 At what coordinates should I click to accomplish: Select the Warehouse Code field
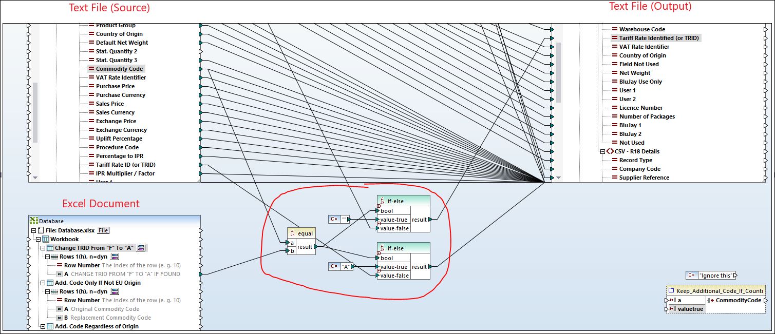coord(642,29)
